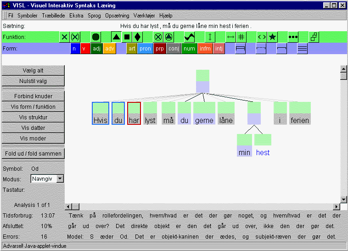Image resolution: width=348 pixels, height=251 pixels.
Task: Click the solid diamond function symbol
Action: [137, 37]
